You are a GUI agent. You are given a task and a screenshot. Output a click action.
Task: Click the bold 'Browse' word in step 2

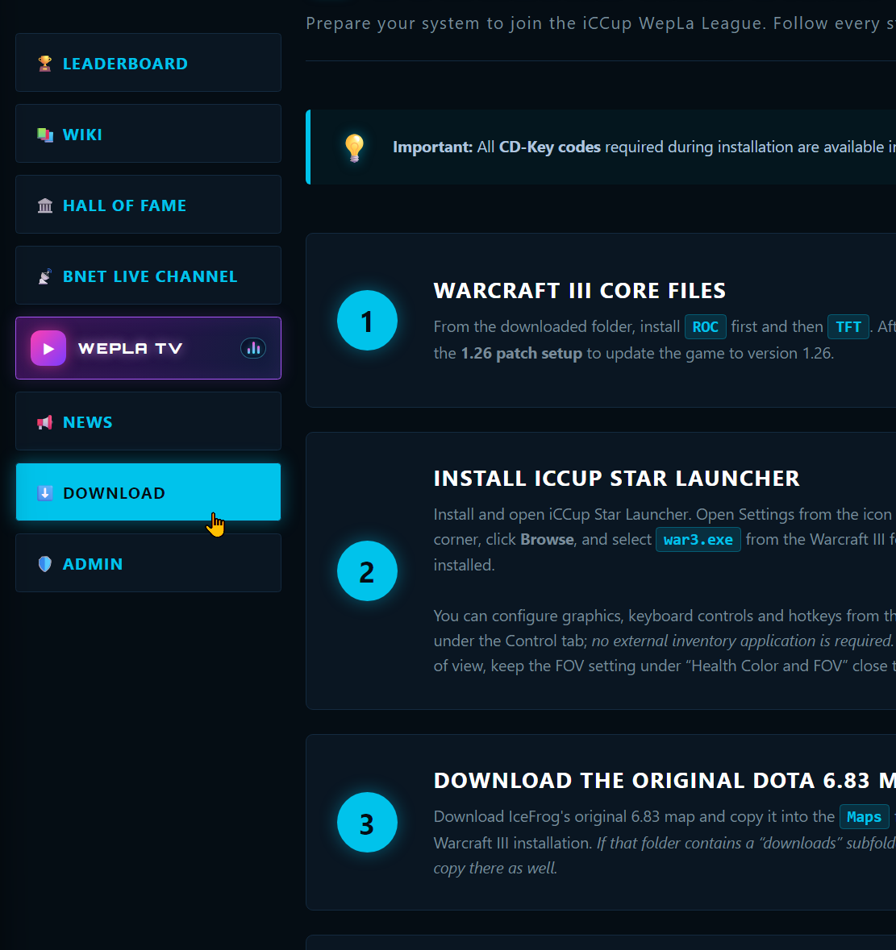click(x=547, y=539)
